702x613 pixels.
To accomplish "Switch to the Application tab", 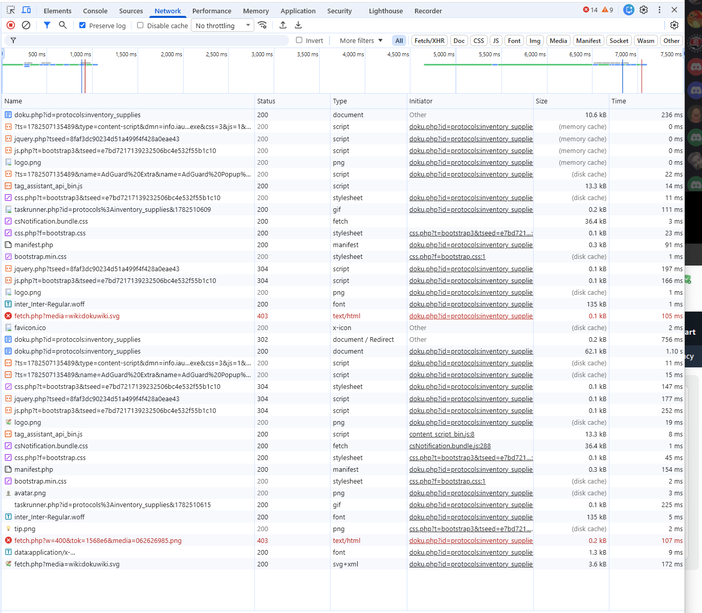I will (x=298, y=11).
